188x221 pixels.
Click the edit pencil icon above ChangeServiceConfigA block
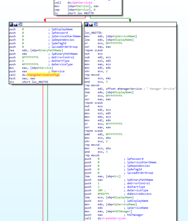pyautogui.click(x=16, y=24)
